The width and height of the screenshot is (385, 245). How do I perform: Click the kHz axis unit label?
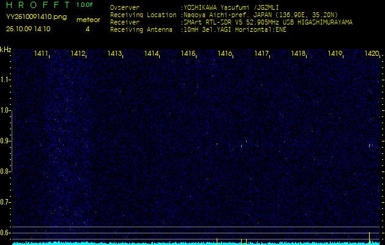click(6, 50)
